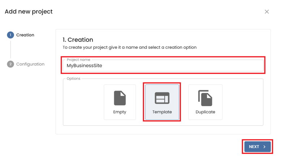Close the Add new project dialog

pyautogui.click(x=267, y=12)
